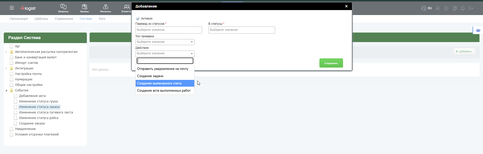Screen dimensions: 483x154
Task: Expand the Интеграции tree folder
Action: 6,68
